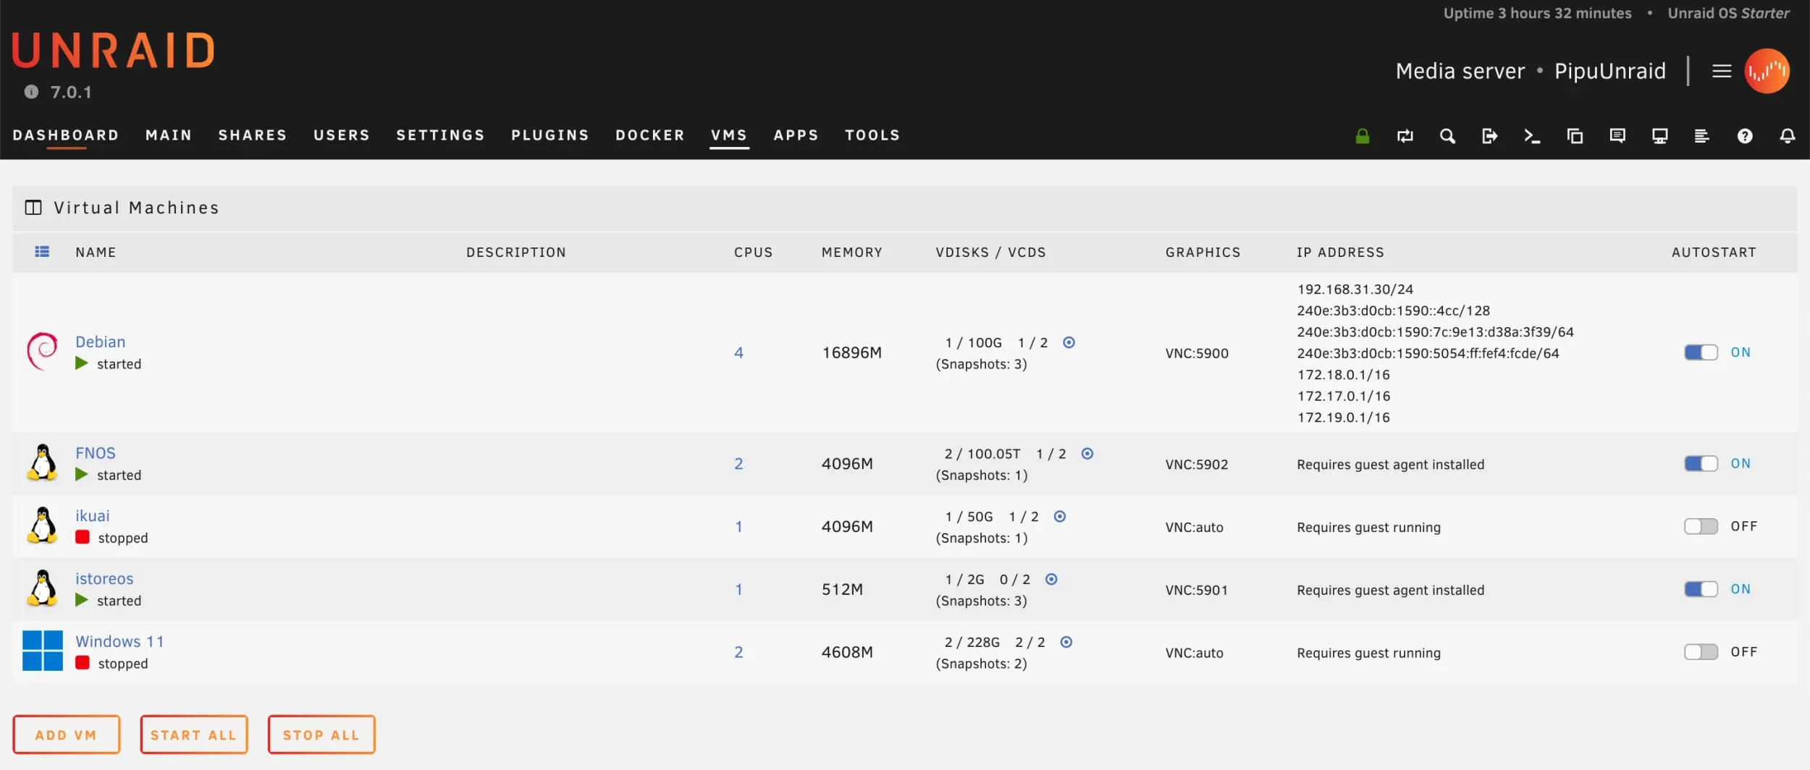Click the green array lock icon
This screenshot has width=1810, height=770.
point(1362,135)
